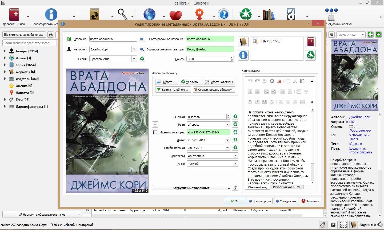This screenshot has height=230, width=384.
Task: Toggle the tag browser button in status bar
Action: (323, 225)
